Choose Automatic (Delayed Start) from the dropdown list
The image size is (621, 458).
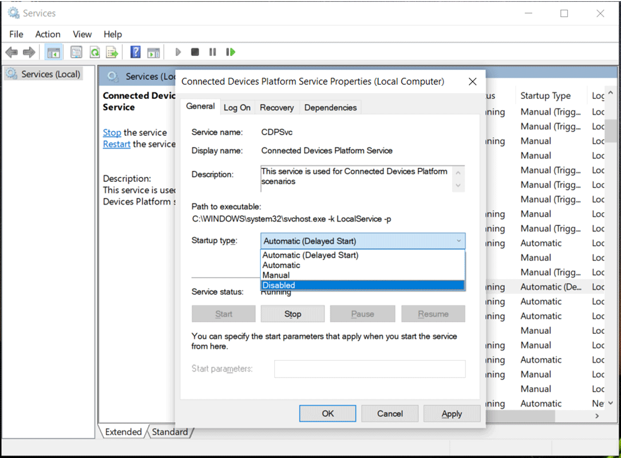click(362, 255)
